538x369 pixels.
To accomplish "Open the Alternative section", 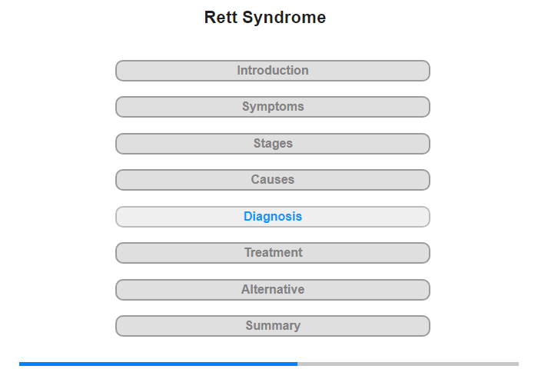I will click(272, 290).
